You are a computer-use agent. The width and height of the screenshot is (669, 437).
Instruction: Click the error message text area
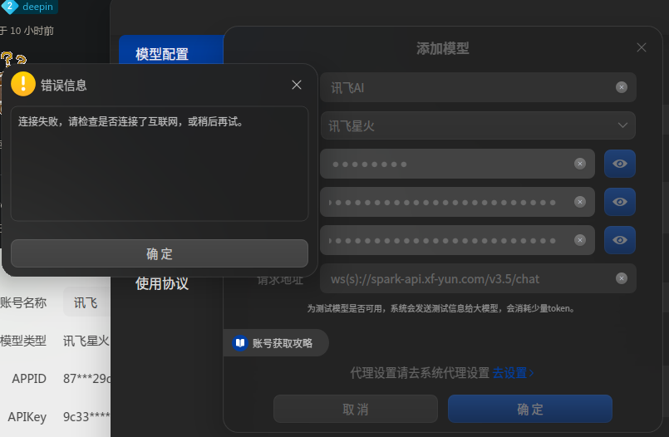point(159,164)
